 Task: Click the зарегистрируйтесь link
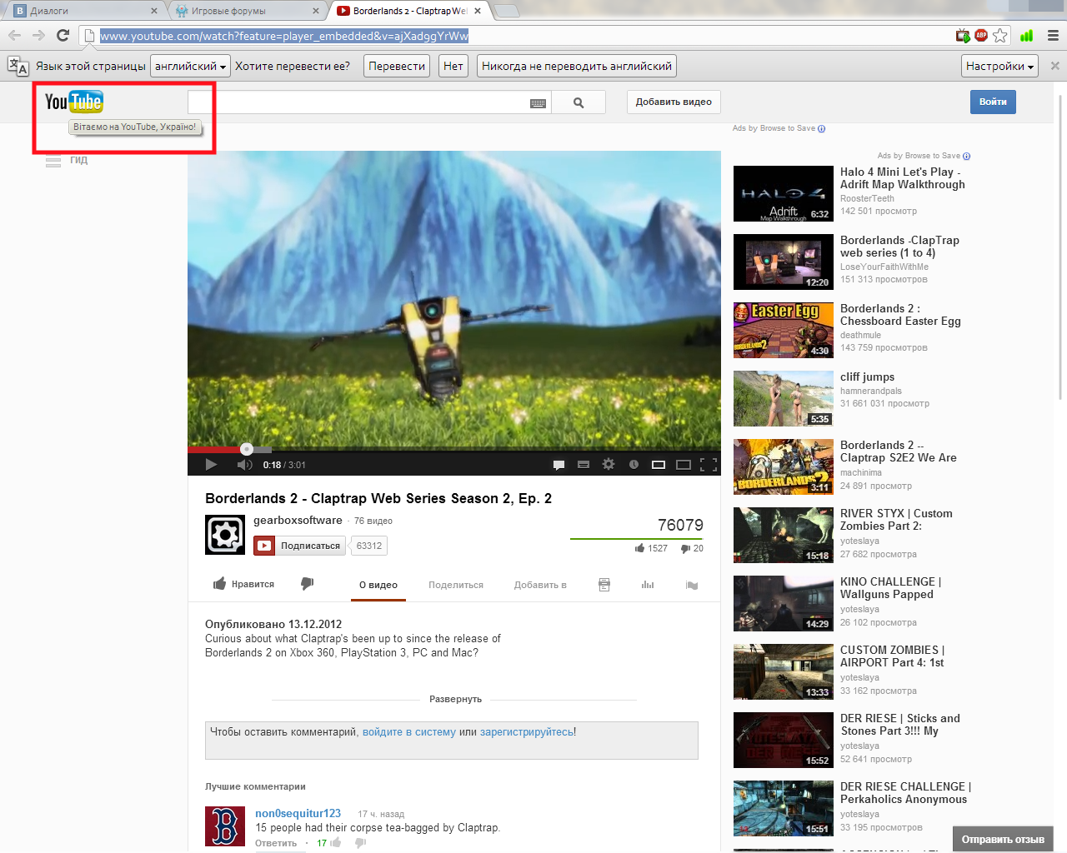527,732
